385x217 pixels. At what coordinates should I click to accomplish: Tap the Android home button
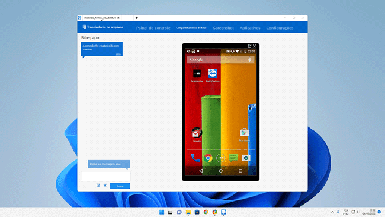(x=220, y=171)
